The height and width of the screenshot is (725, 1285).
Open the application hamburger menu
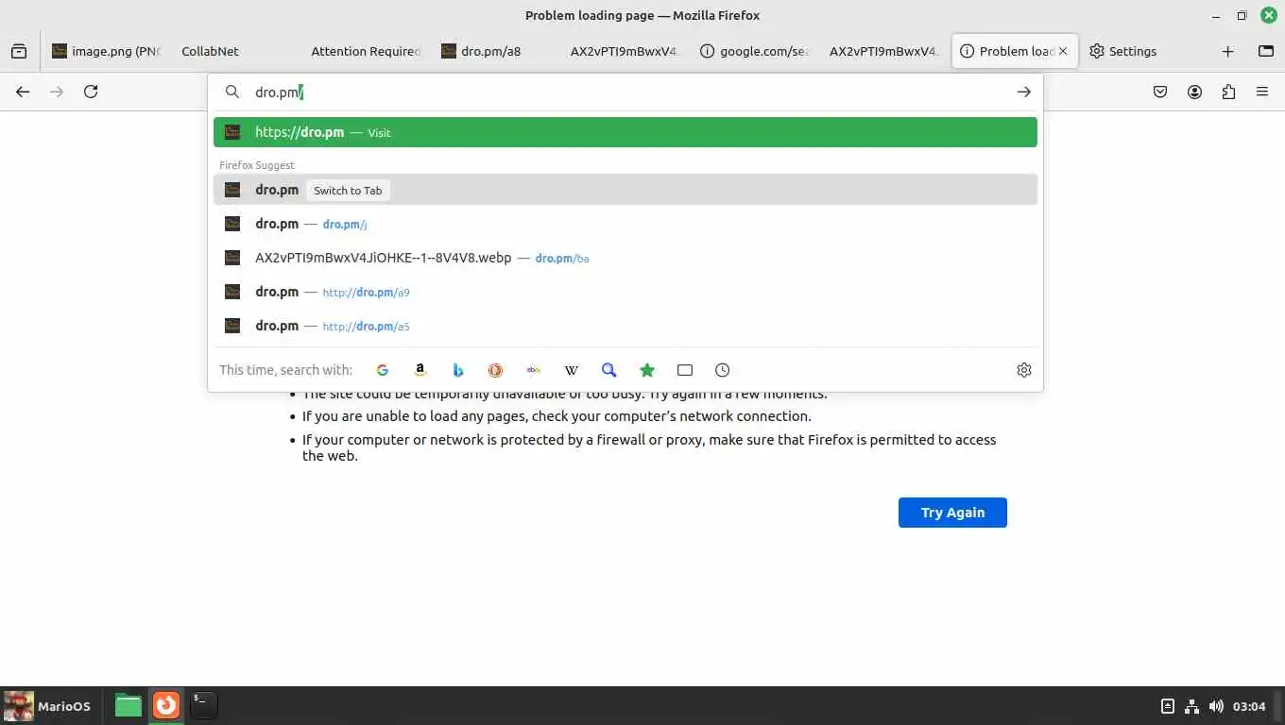click(1262, 92)
